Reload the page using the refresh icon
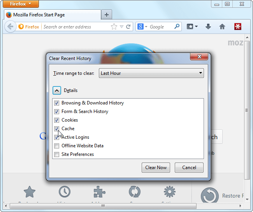 [128, 26]
